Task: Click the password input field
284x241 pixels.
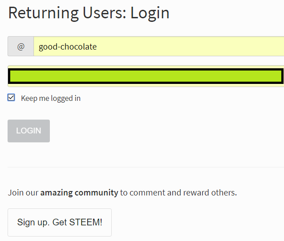Action: click(146, 76)
